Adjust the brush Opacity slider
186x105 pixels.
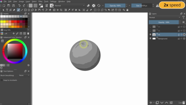tap(115, 6)
